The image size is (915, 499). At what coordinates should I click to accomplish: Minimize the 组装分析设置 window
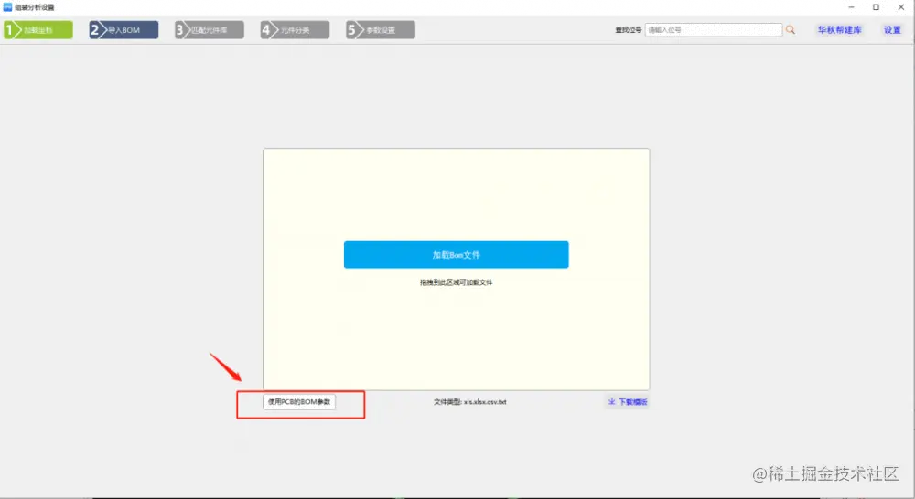point(851,7)
